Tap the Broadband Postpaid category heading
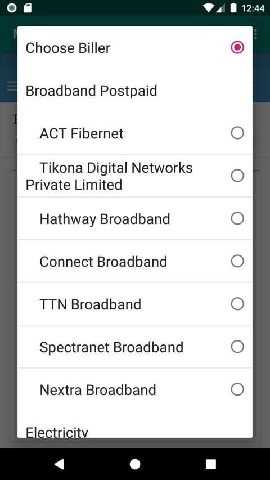This screenshot has height=480, width=270. [91, 91]
